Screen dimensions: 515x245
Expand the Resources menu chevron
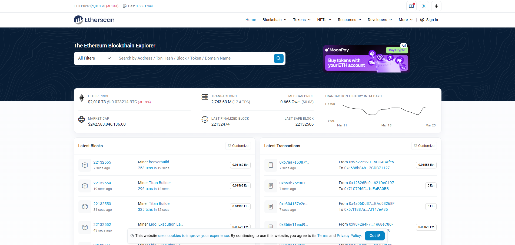(x=360, y=20)
